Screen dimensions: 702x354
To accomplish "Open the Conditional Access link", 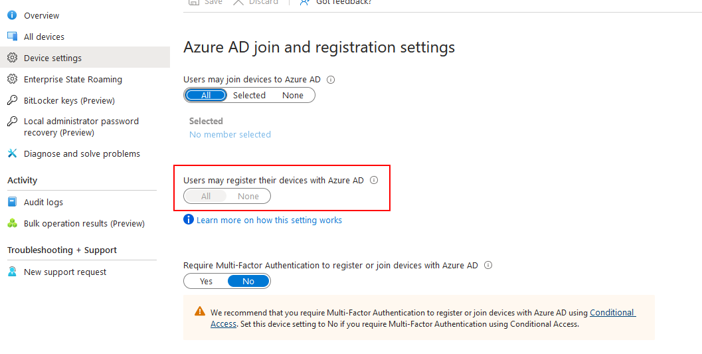I will click(x=612, y=312).
